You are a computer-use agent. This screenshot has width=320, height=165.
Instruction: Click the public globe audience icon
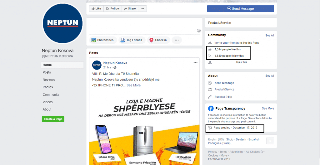115,67
